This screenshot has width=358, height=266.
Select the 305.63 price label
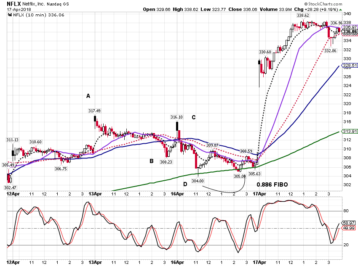click(x=254, y=174)
